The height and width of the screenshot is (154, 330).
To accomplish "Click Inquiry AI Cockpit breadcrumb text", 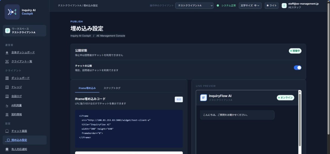I will pos(81,36).
